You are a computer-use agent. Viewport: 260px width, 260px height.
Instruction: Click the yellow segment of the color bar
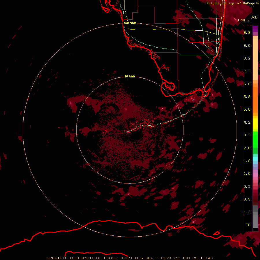tap(255, 124)
